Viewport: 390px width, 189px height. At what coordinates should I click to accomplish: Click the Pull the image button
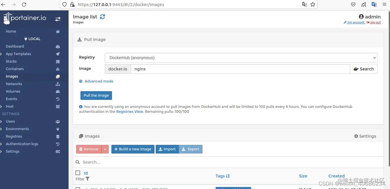click(x=96, y=96)
